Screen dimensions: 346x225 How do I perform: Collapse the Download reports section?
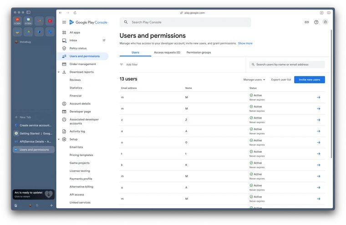[x=59, y=72]
